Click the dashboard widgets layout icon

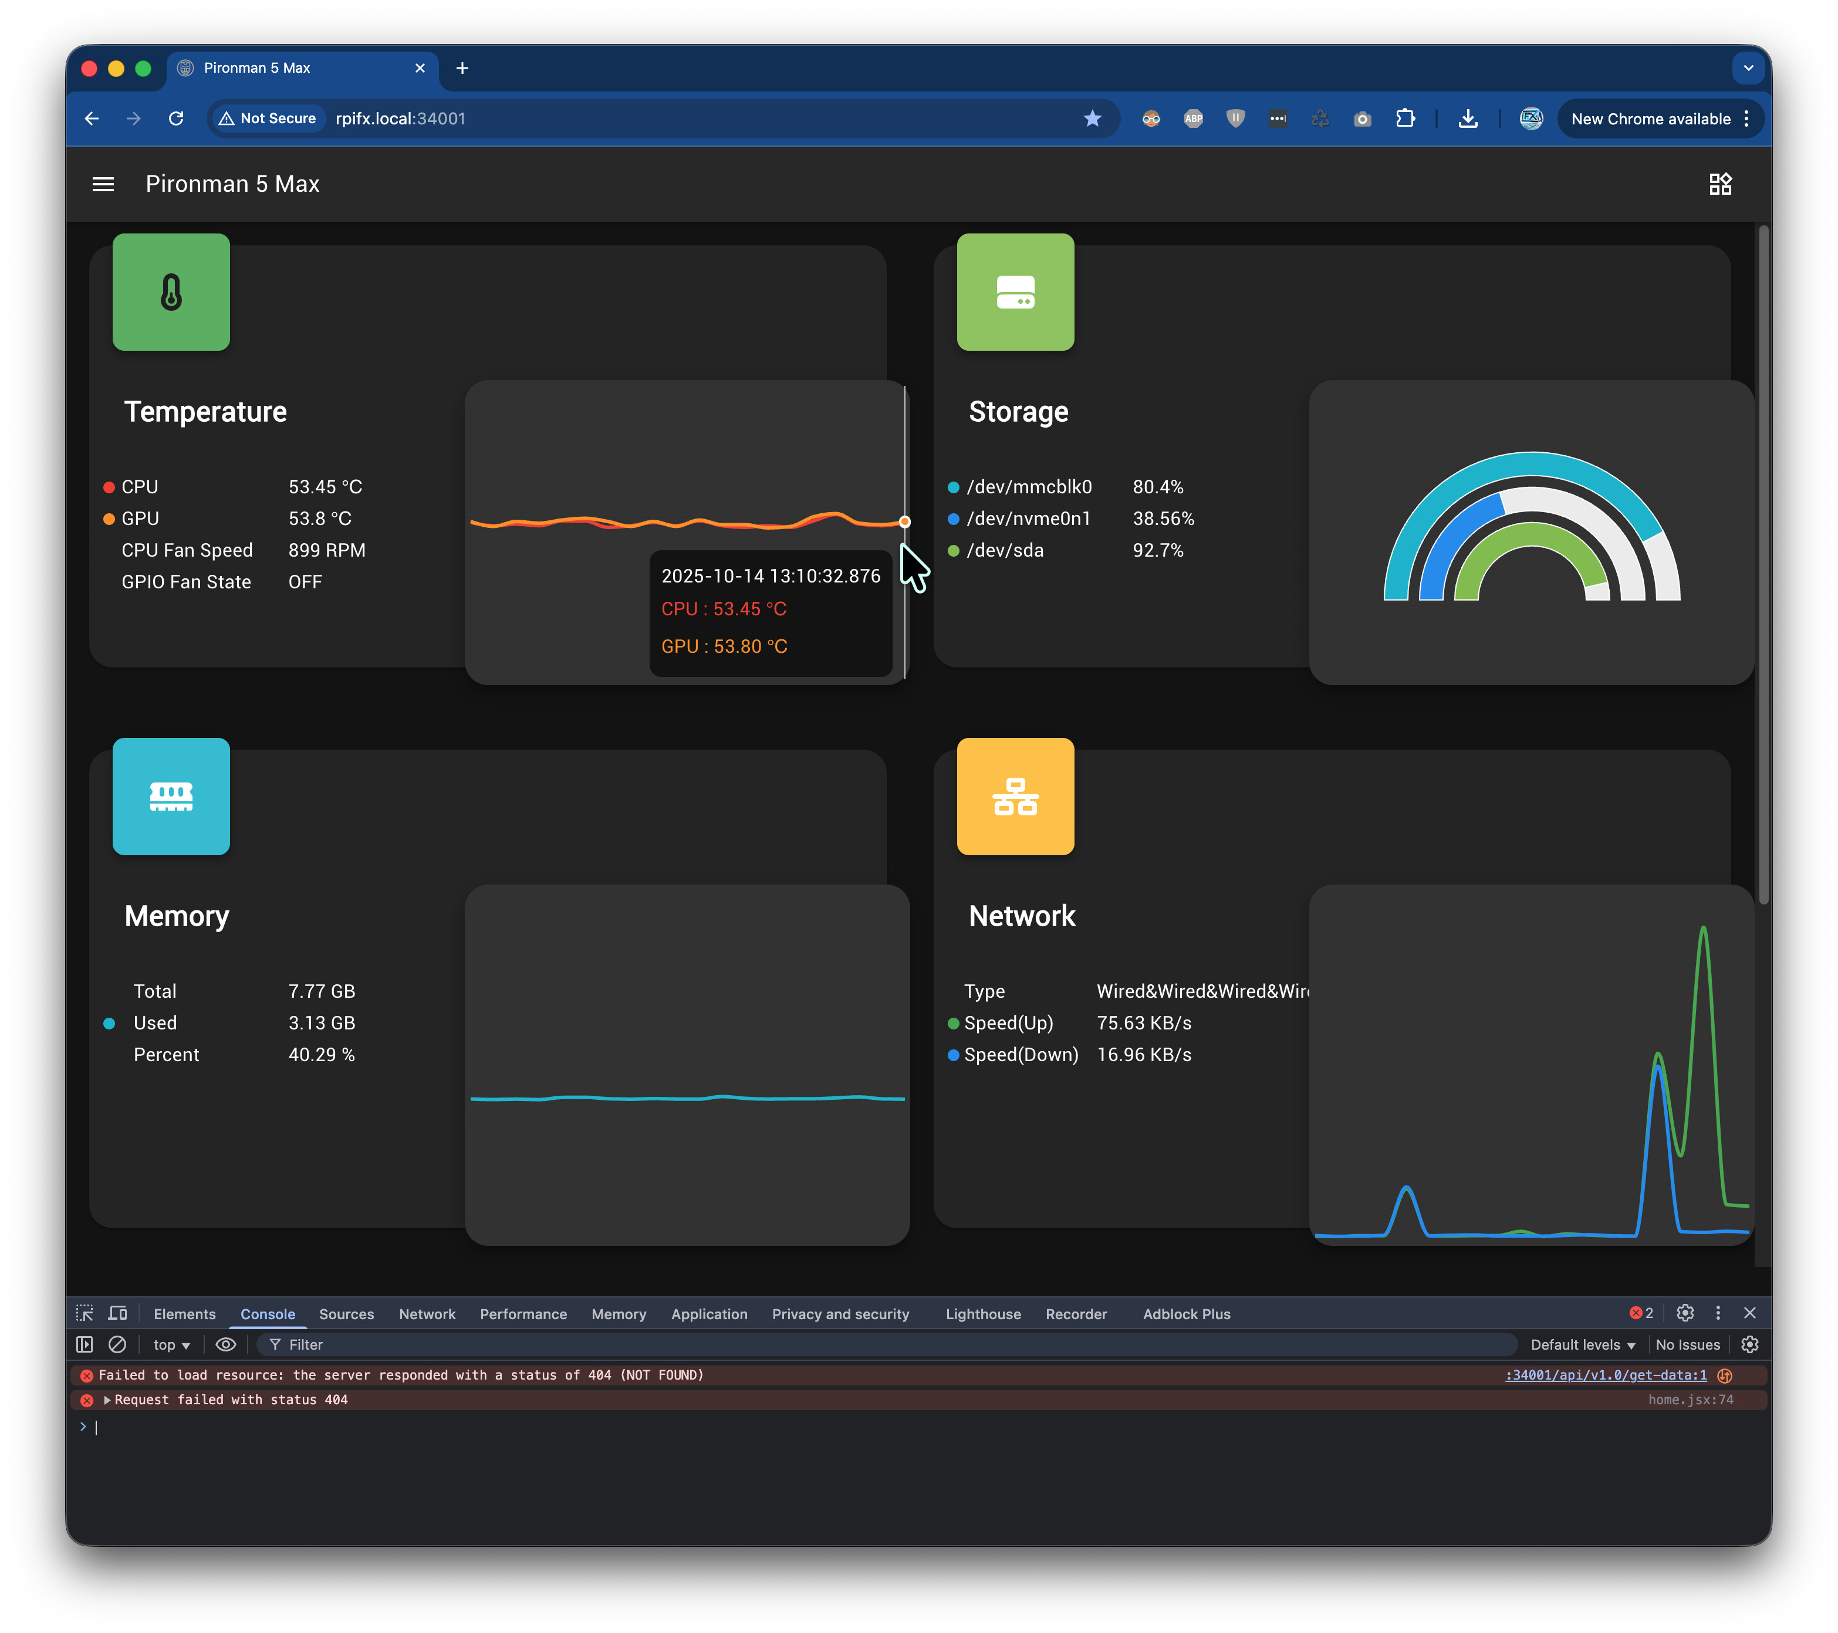click(x=1719, y=184)
